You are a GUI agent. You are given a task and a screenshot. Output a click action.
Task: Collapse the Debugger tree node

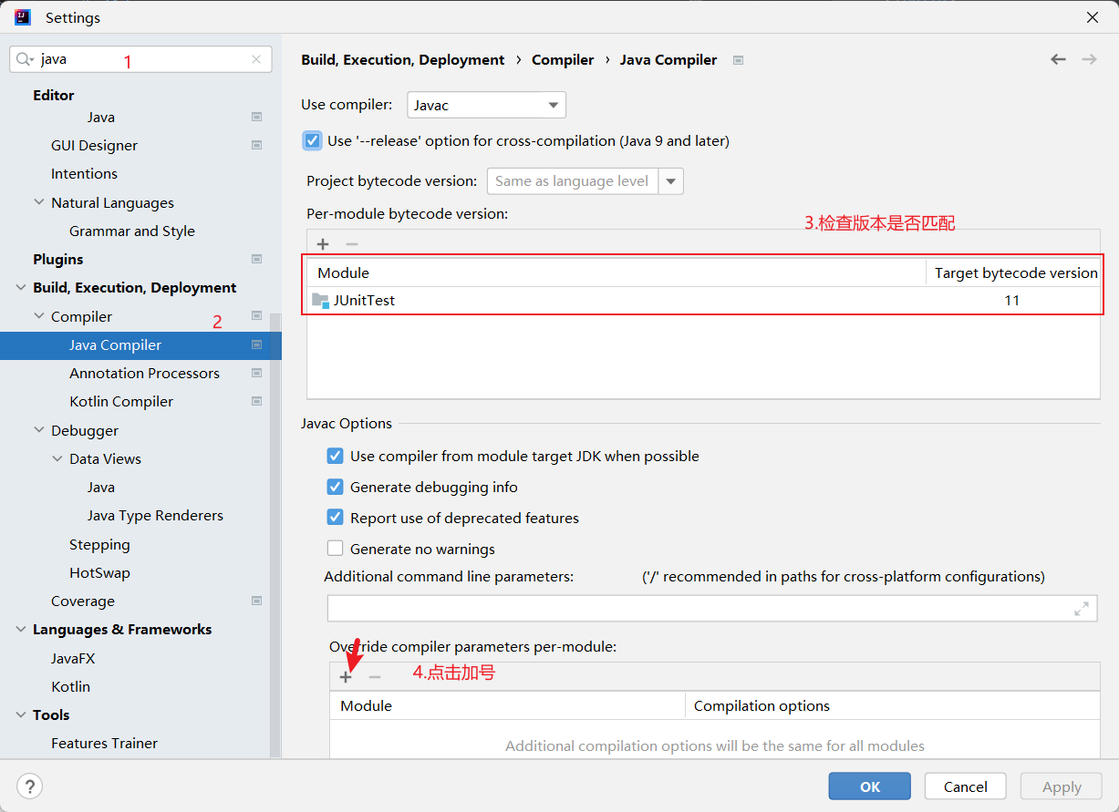tap(39, 430)
